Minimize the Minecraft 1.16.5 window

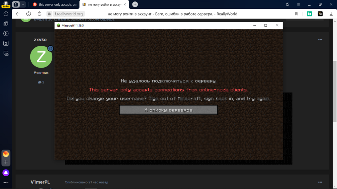click(254, 25)
